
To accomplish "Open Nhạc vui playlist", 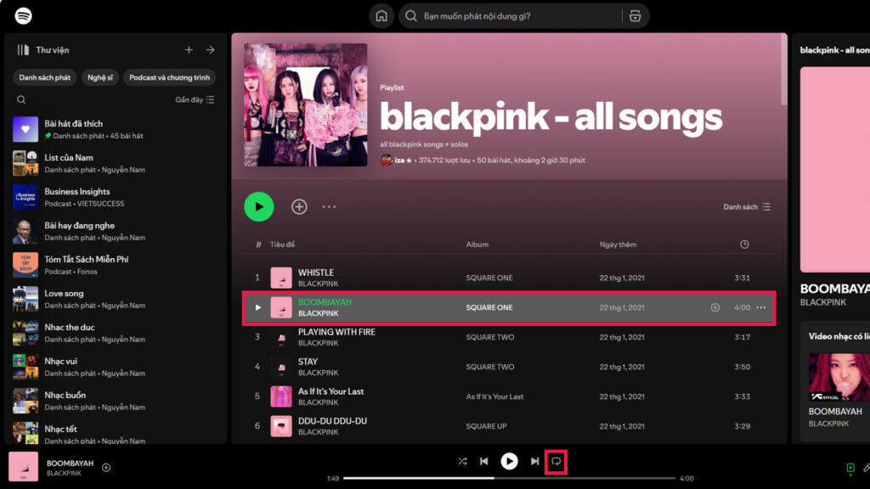I will tap(116, 367).
